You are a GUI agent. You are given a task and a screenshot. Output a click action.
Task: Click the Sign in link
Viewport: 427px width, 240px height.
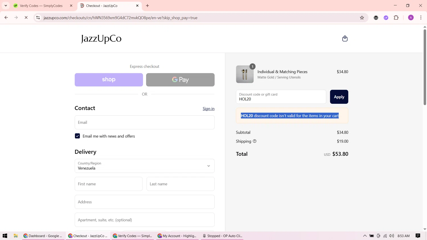click(209, 109)
